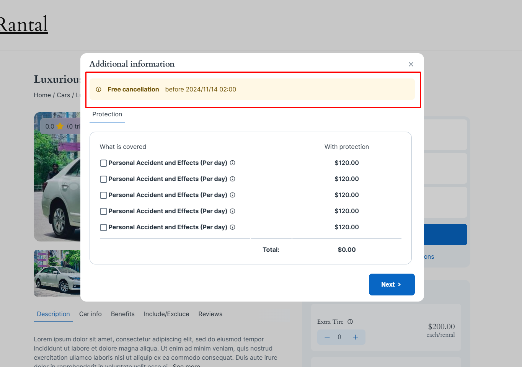Click info icon beside second Personal Accident row
522x367 pixels.
point(232,179)
